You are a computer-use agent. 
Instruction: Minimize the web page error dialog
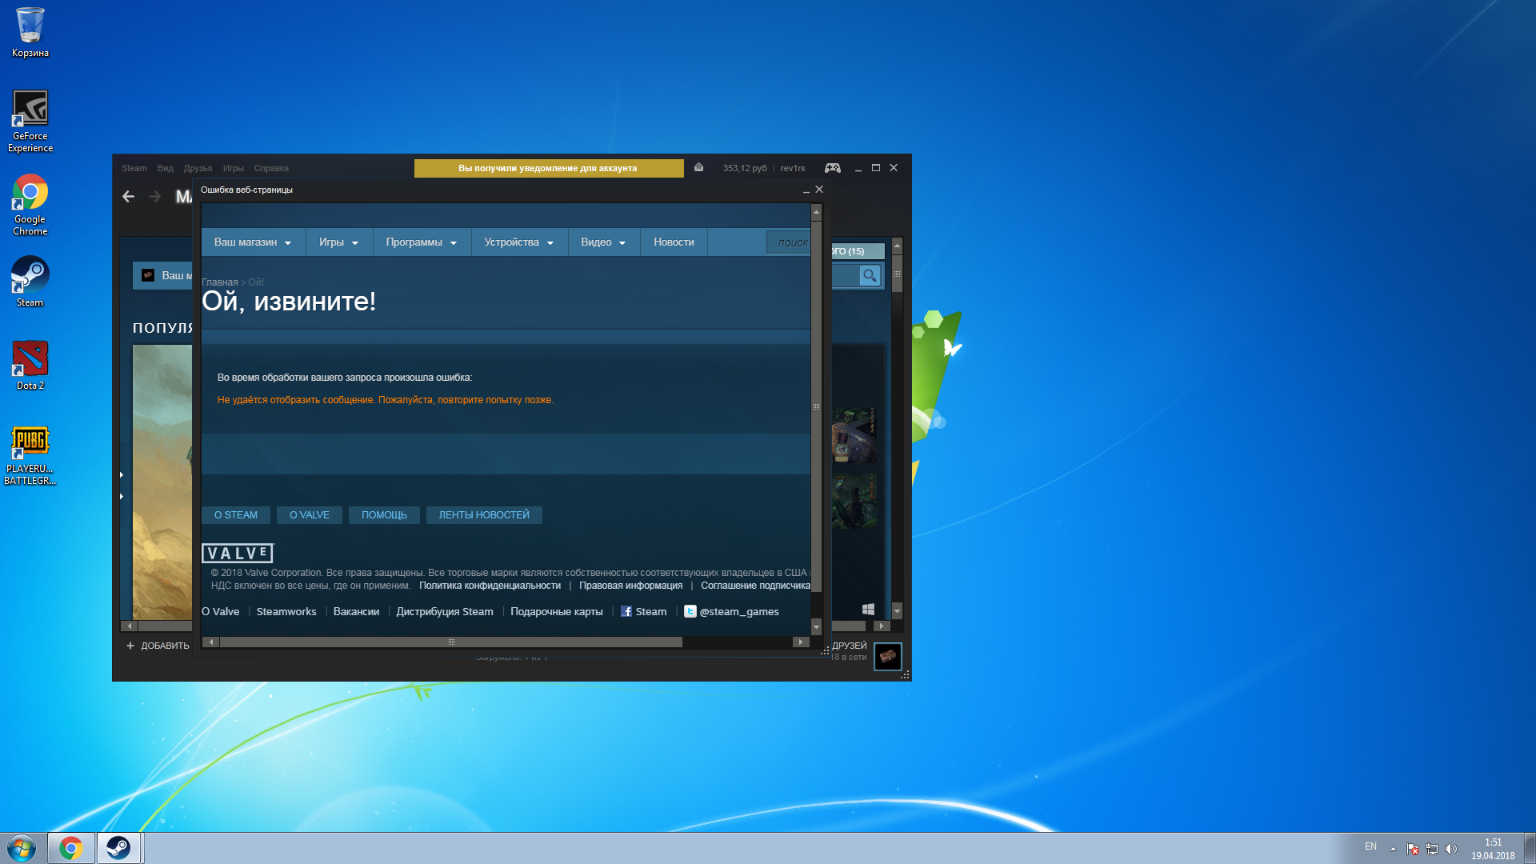806,190
